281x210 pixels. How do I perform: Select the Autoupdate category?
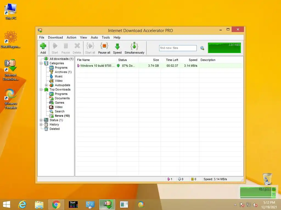63,85
